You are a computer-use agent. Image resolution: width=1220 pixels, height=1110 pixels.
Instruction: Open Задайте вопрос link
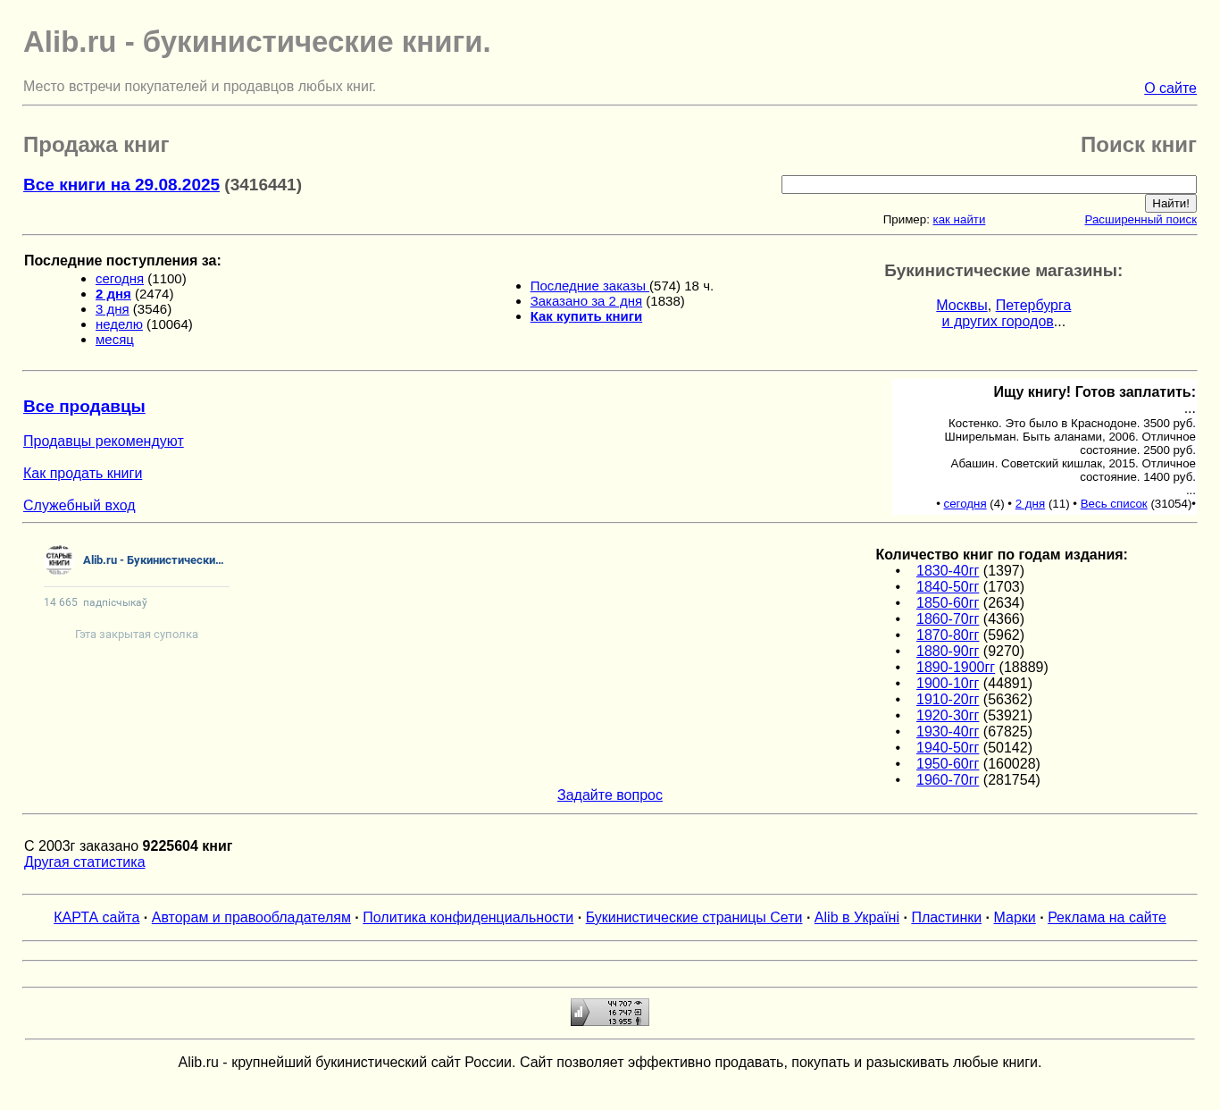610,795
